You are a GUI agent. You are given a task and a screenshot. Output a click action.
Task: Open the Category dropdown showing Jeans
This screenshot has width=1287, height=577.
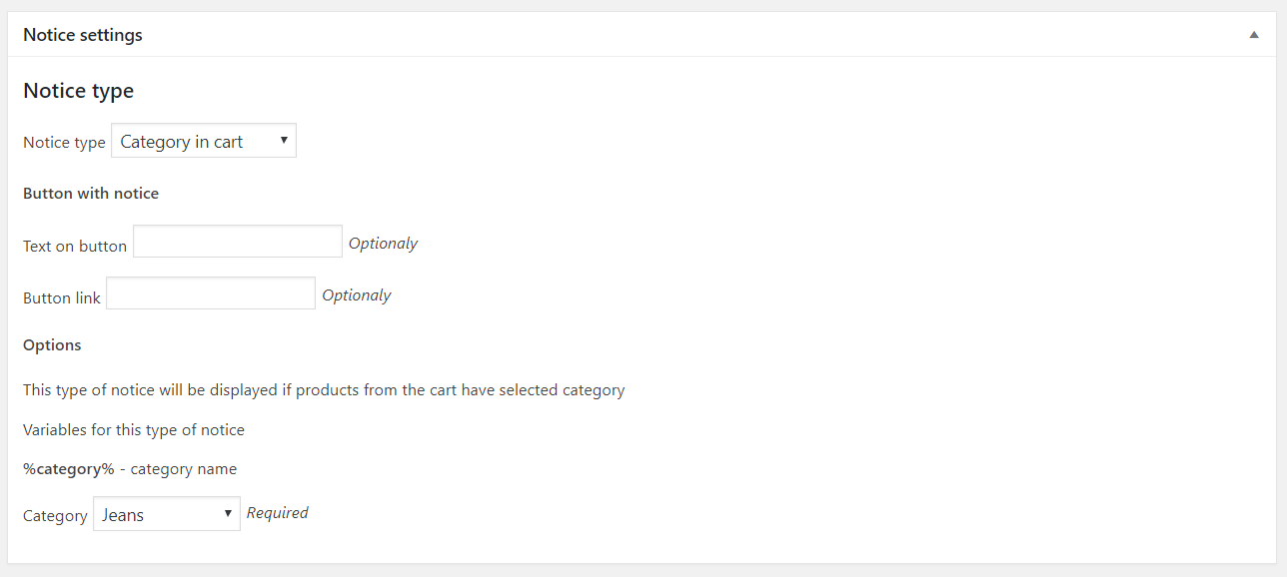(x=166, y=513)
